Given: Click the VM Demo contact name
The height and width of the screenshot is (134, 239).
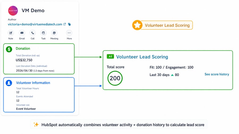Looking at the screenshot, I should [33, 11].
